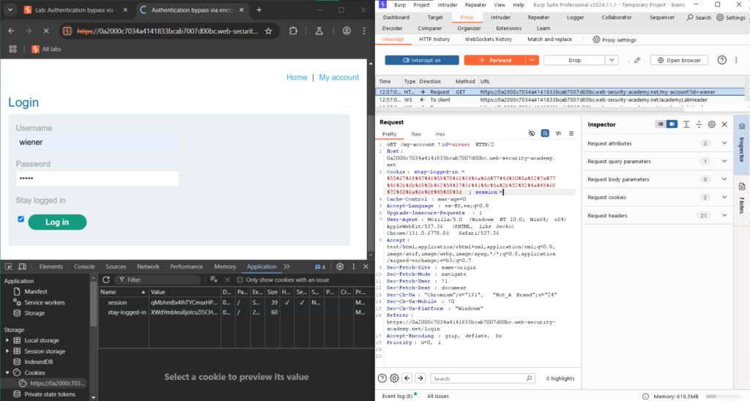Switch to the Repeater tab in Burp
Viewport: 750px width, 401px height.
pyautogui.click(x=538, y=18)
